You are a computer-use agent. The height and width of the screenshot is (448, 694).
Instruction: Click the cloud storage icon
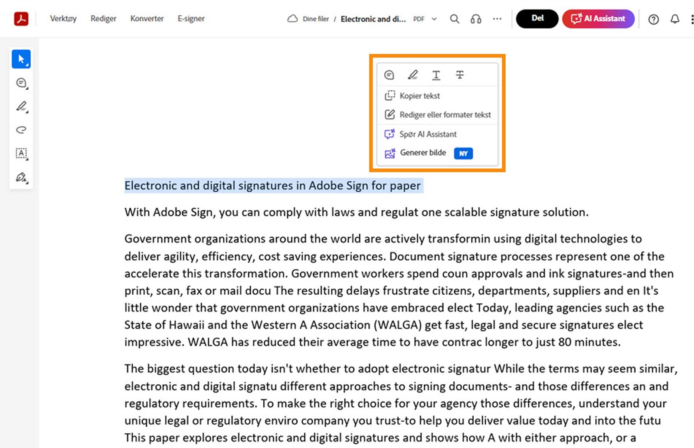[x=292, y=19]
